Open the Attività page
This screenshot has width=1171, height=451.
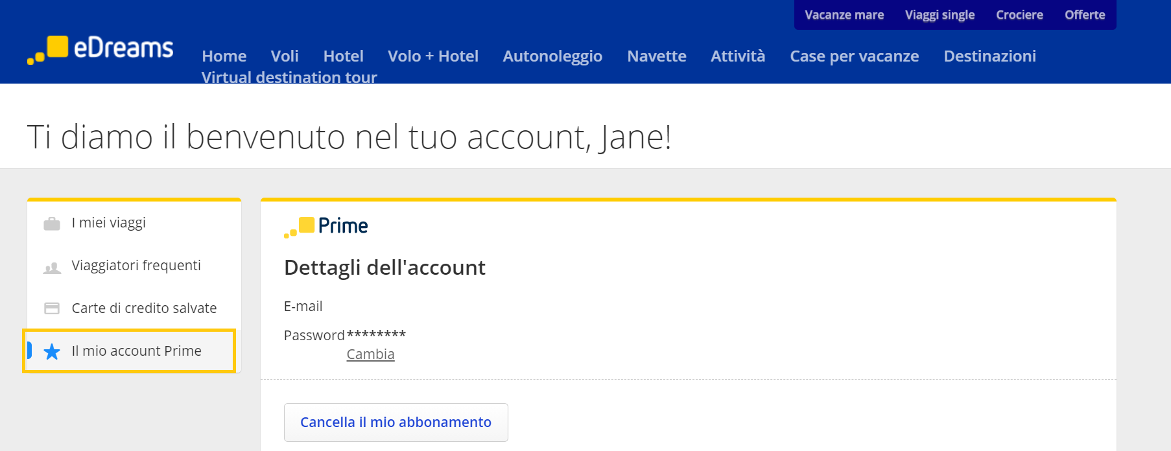pos(738,56)
